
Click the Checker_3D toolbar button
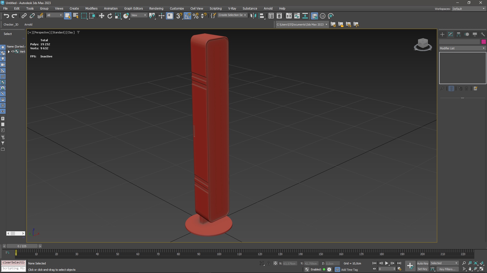point(11,25)
